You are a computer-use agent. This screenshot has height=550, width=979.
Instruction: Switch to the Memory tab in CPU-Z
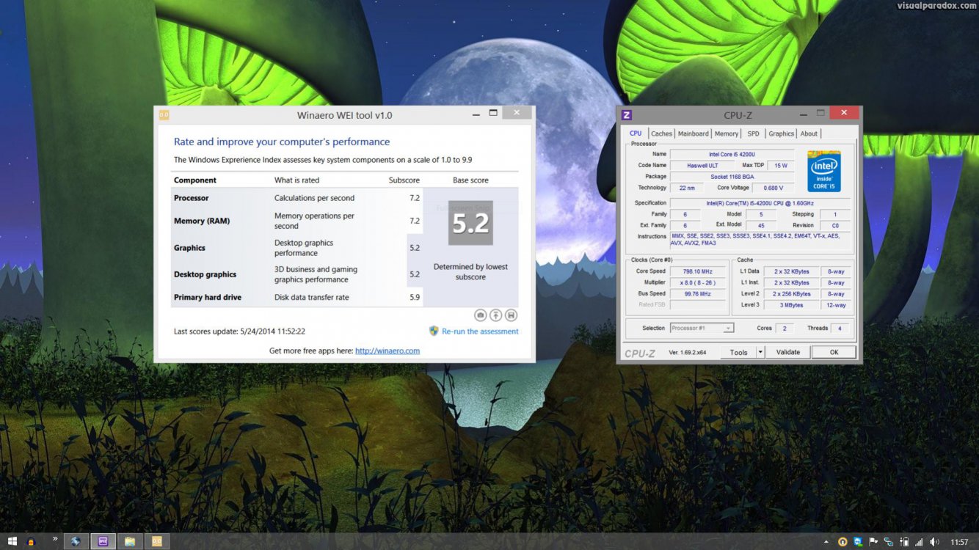[727, 133]
